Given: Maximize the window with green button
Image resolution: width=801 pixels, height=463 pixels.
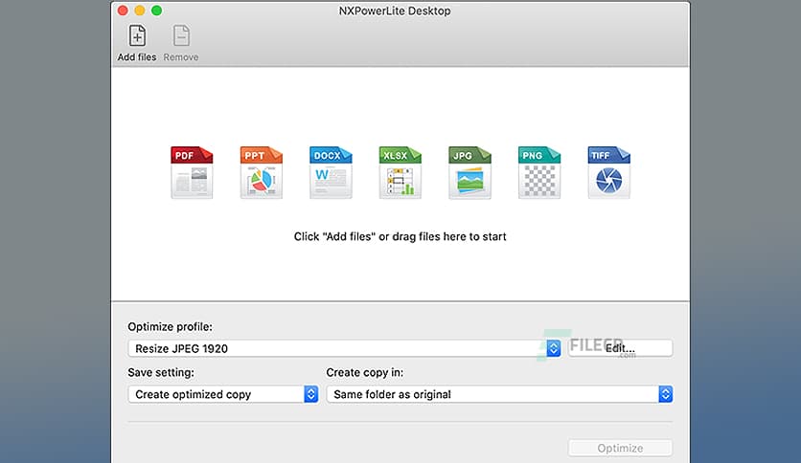Looking at the screenshot, I should 157,11.
